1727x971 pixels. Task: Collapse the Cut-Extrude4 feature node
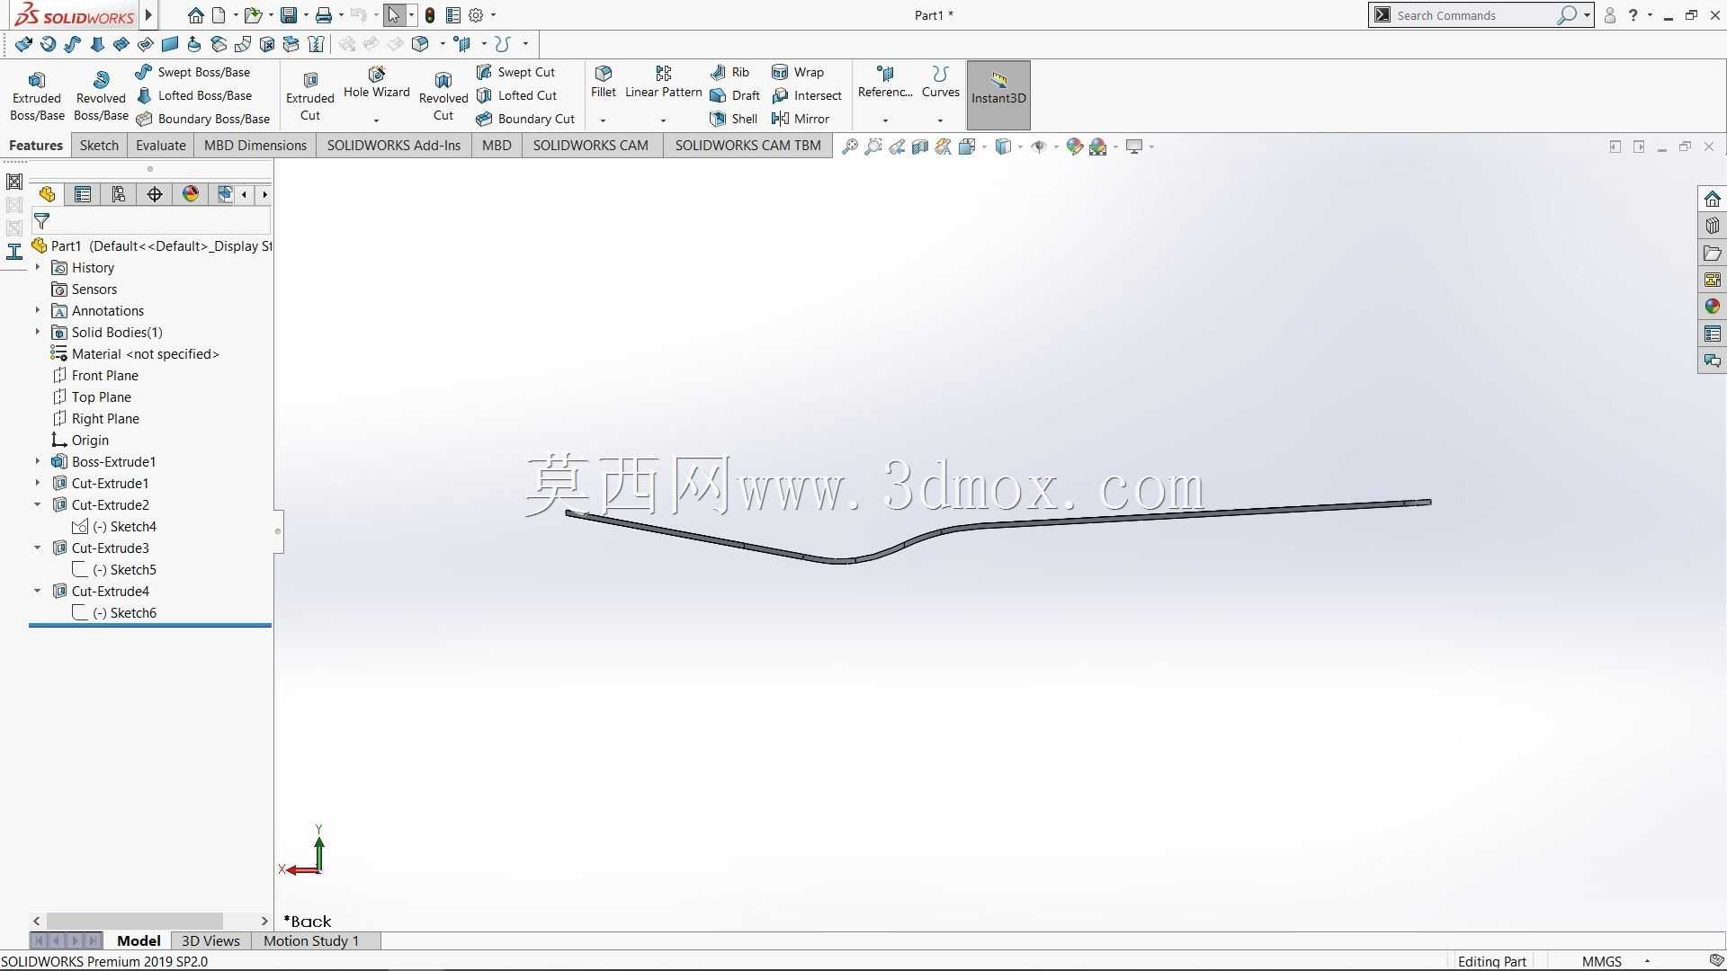click(x=38, y=591)
